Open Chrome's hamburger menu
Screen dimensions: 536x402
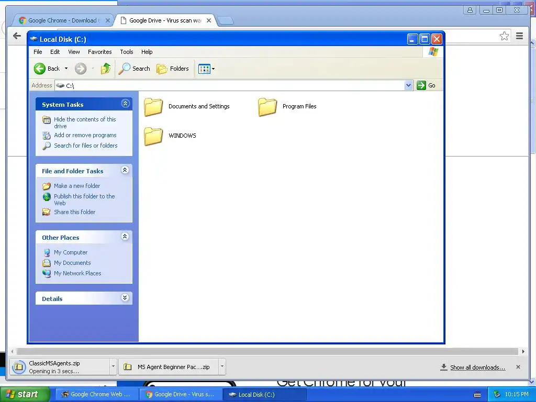519,36
